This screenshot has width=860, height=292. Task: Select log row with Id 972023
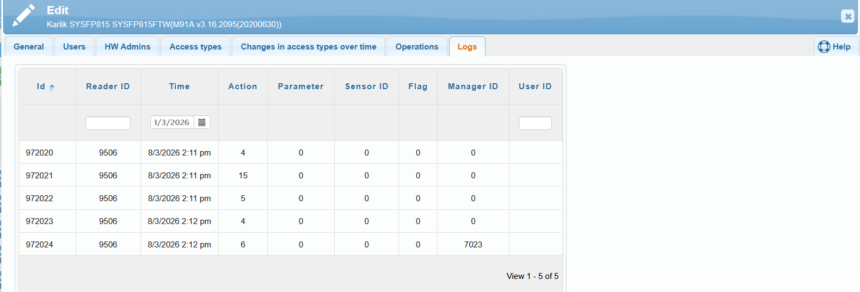coord(291,221)
